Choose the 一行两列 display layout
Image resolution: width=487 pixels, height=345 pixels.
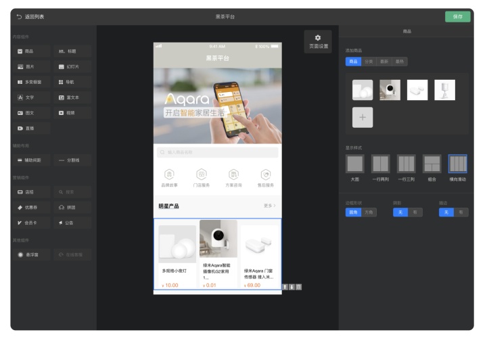[380, 164]
